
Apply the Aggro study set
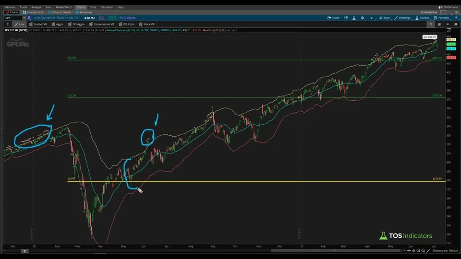click(x=57, y=24)
